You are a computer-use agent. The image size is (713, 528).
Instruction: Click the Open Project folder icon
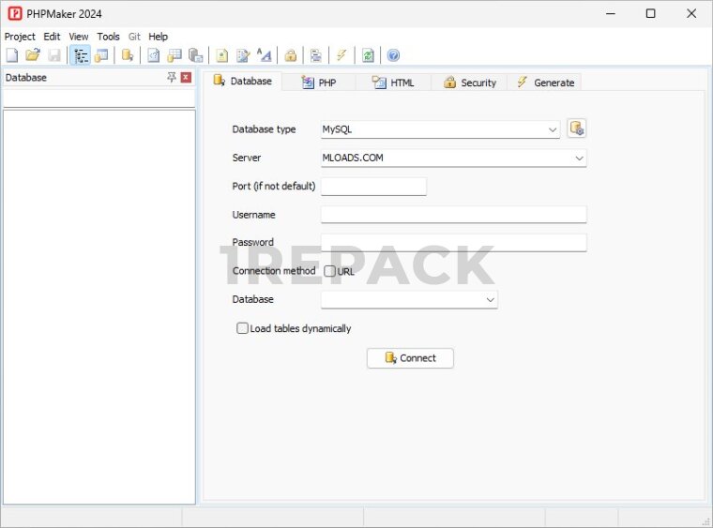(x=33, y=55)
